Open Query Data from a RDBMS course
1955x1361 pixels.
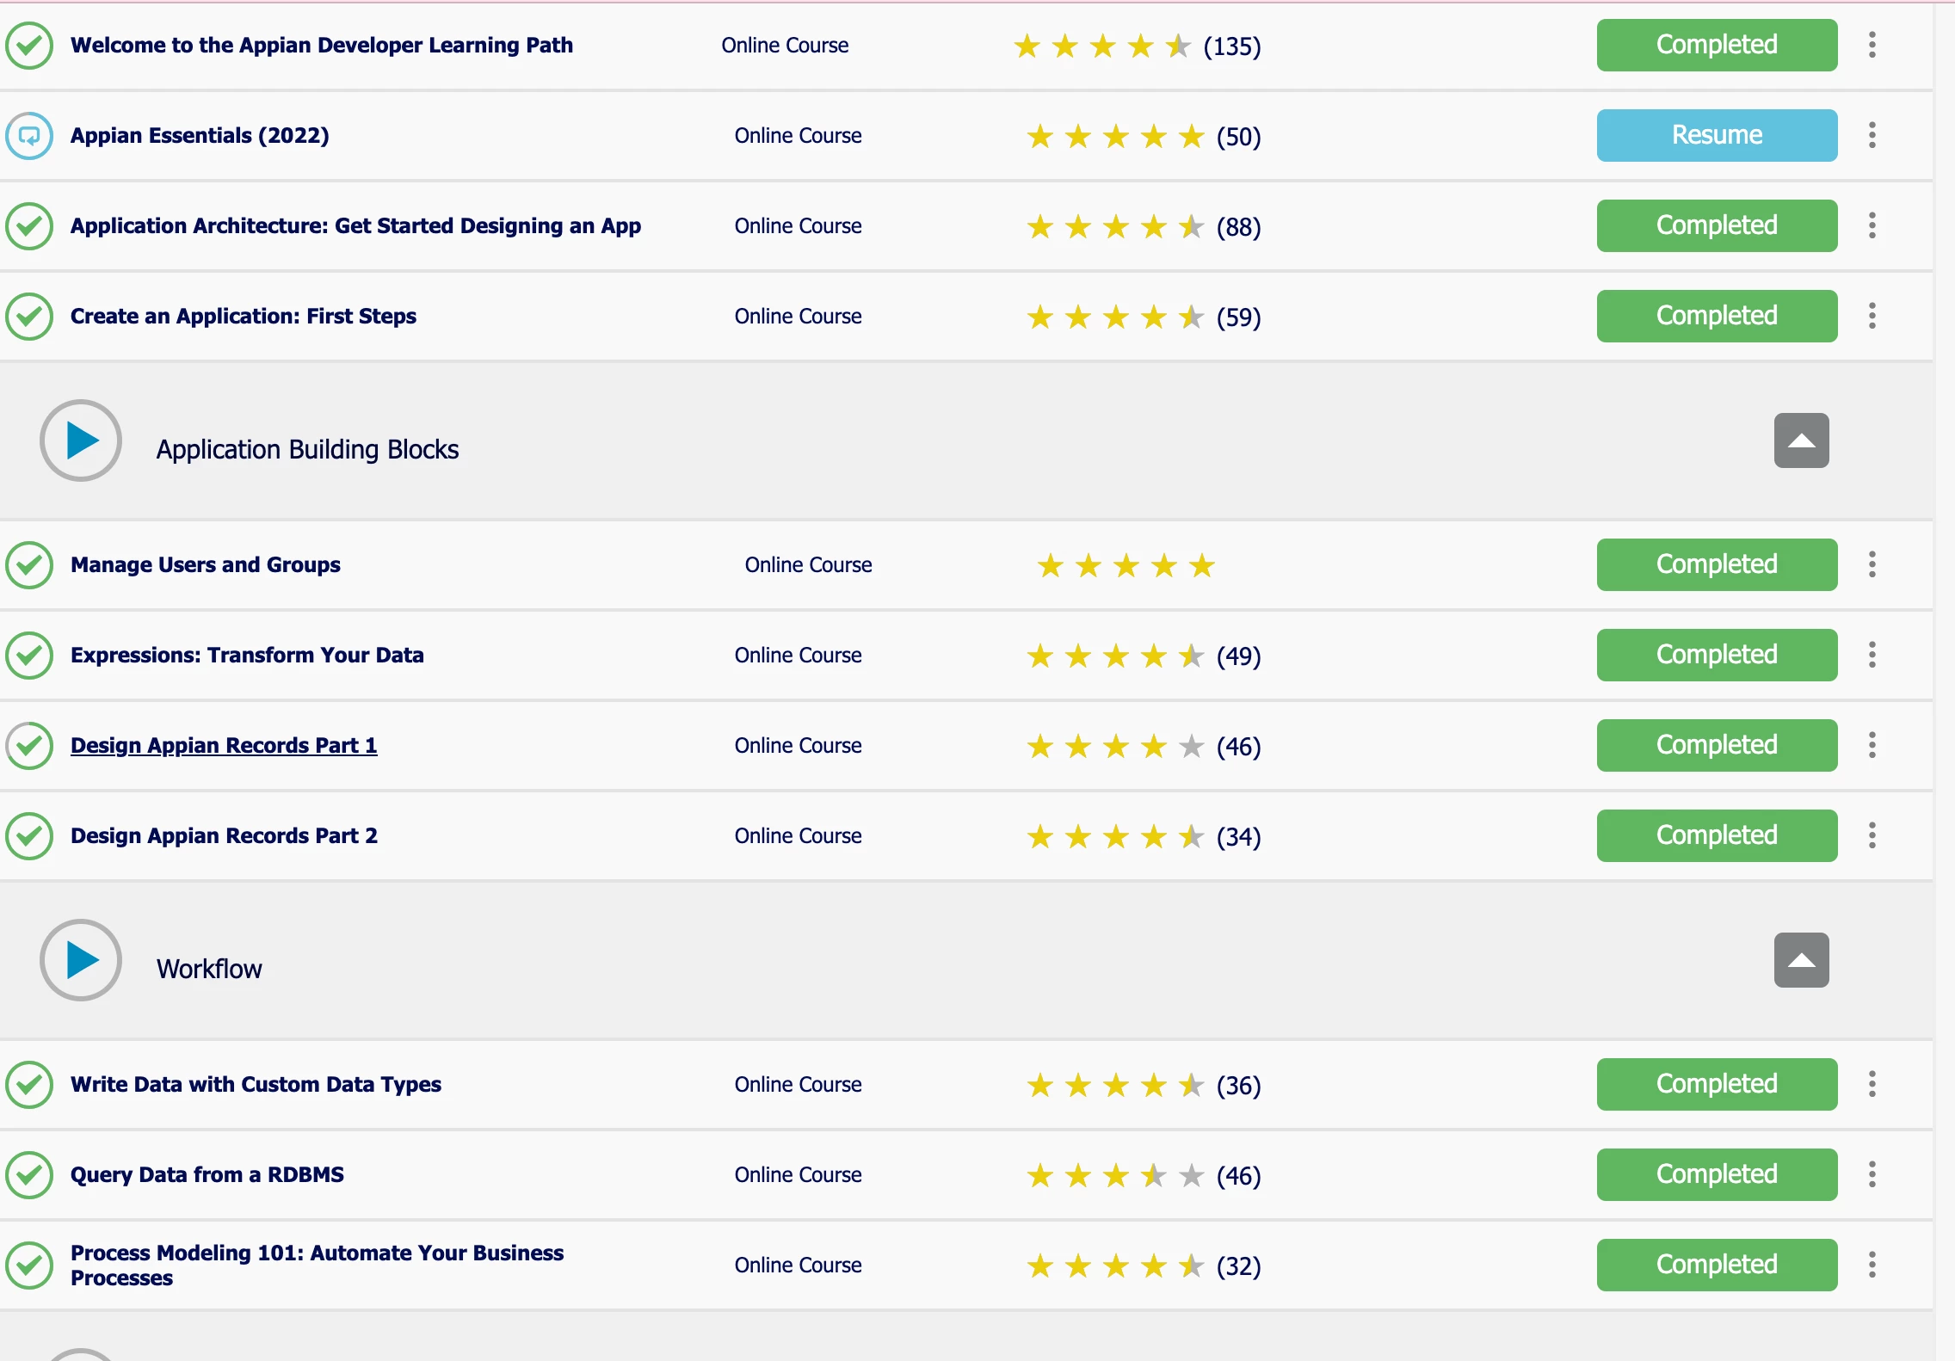point(207,1174)
